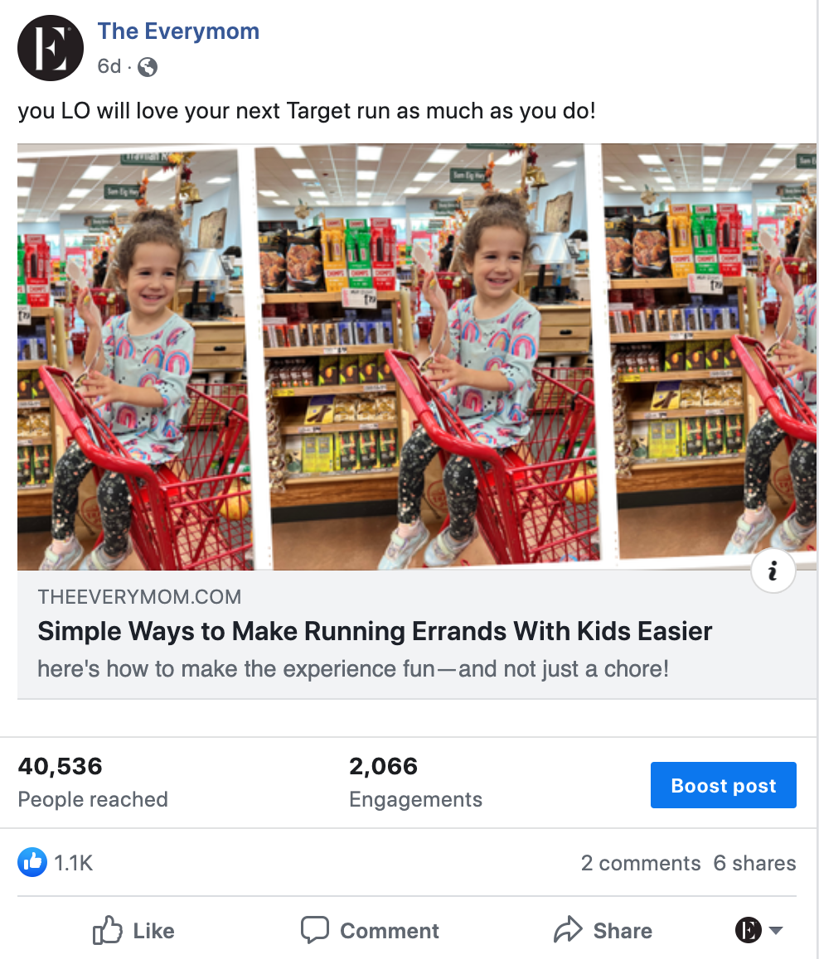Expand the post-as identity dropdown arrow
This screenshot has height=959, width=819.
point(776,930)
